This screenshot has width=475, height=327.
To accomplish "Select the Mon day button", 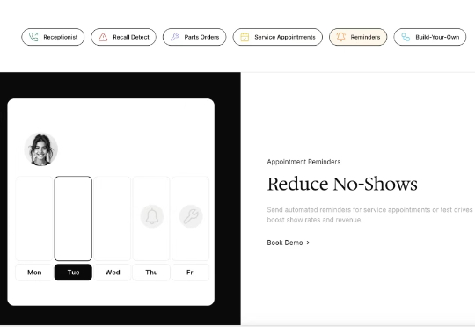I will pyautogui.click(x=34, y=272).
